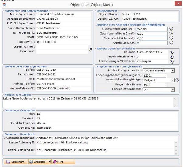183x167 pixels.
Task: Open info icon next to wesentlicher Energieträger
Action: (177, 80)
